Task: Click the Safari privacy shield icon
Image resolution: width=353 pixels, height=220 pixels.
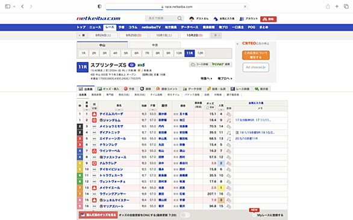Action: (x=99, y=7)
